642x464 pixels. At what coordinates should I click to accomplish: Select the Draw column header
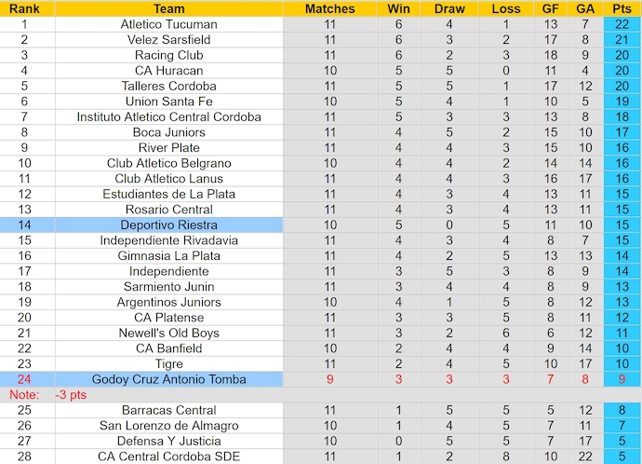click(x=449, y=8)
